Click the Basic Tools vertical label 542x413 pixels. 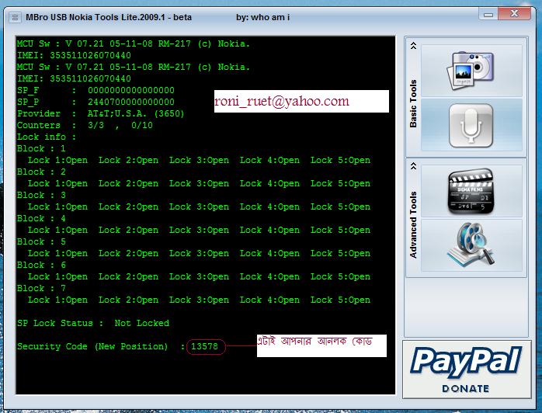click(413, 104)
